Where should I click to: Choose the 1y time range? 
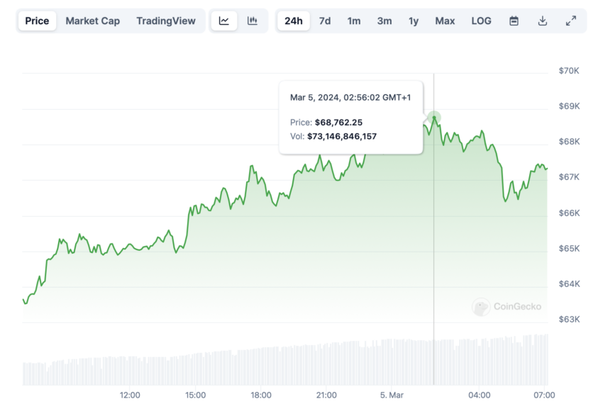tap(414, 21)
